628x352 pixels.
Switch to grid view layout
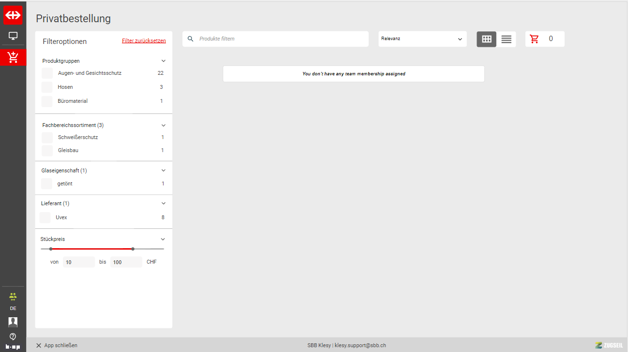(x=486, y=39)
